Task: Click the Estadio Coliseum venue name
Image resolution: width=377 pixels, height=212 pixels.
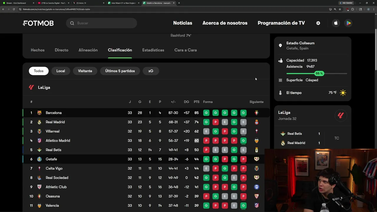Action: tap(300, 43)
